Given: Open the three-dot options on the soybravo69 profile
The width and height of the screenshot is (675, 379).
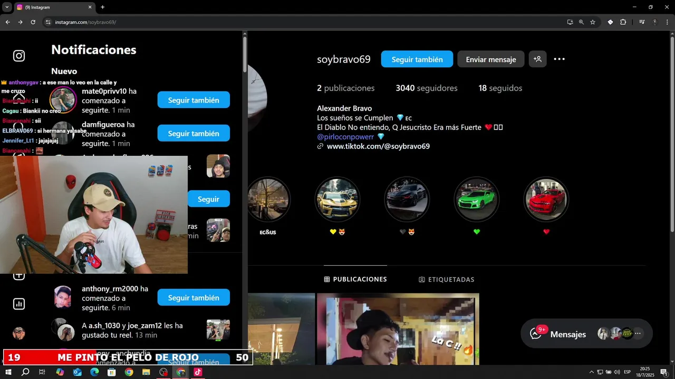Looking at the screenshot, I should [x=559, y=59].
